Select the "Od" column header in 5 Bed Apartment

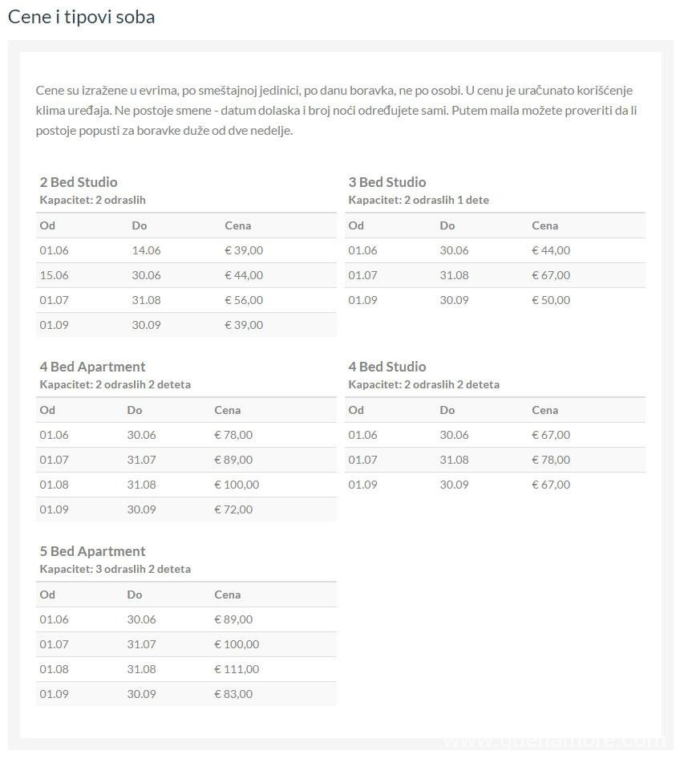click(x=47, y=595)
